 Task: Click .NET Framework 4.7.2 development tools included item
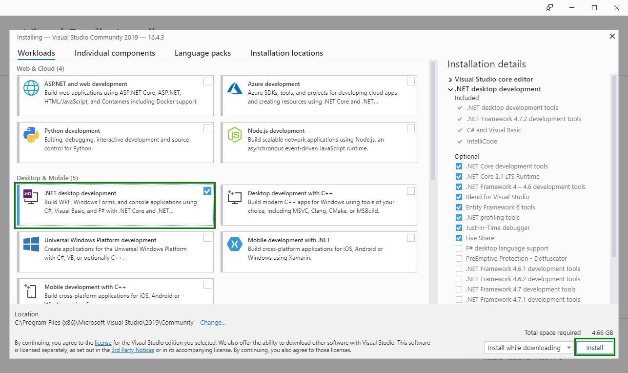524,119
